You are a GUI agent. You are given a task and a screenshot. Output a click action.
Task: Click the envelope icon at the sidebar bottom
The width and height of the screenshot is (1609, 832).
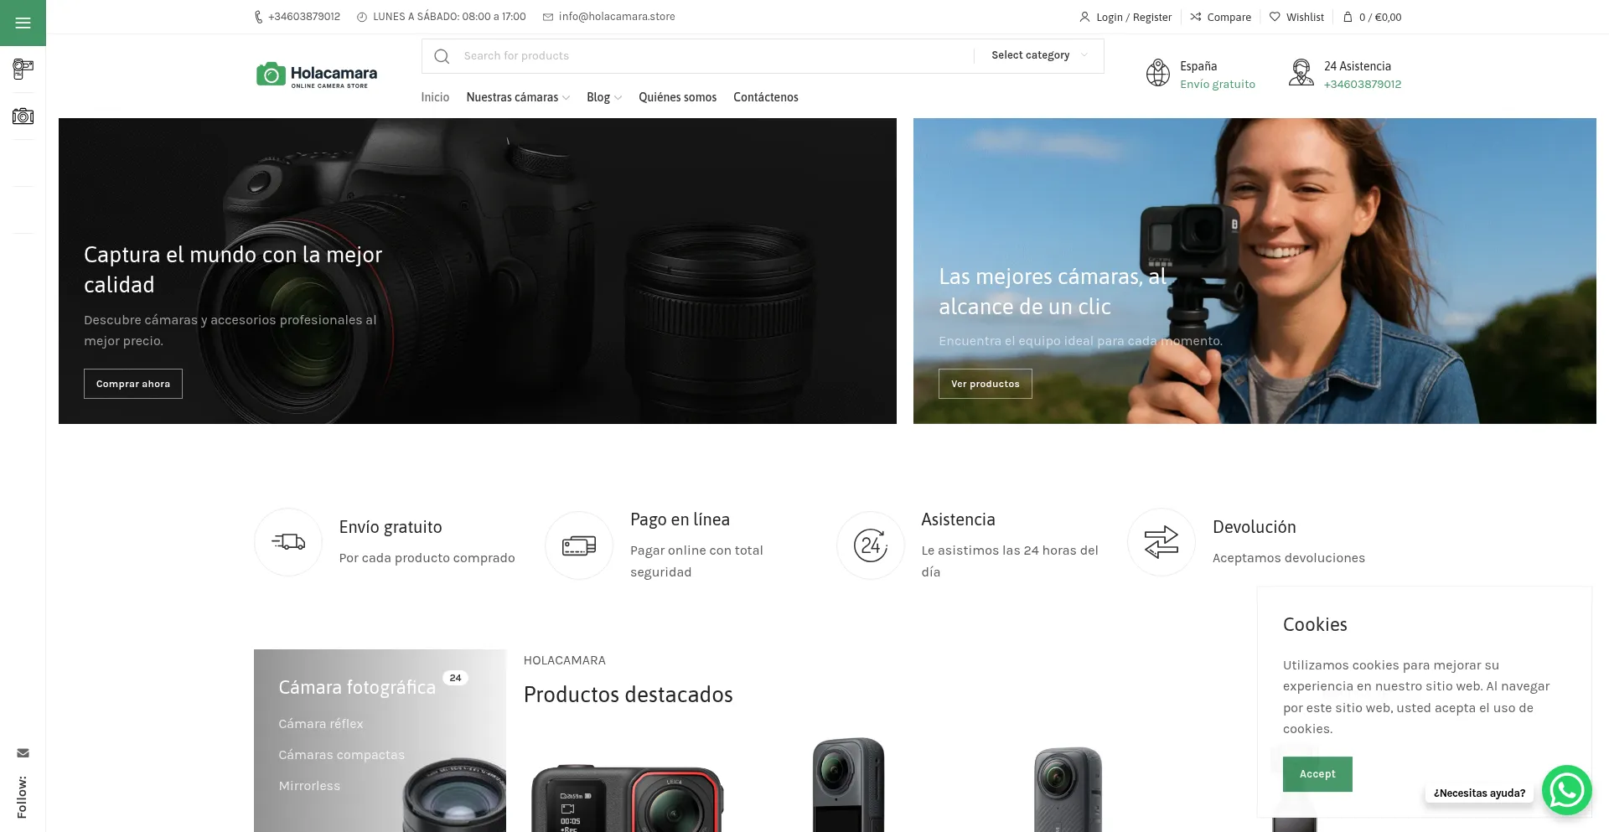click(x=23, y=753)
